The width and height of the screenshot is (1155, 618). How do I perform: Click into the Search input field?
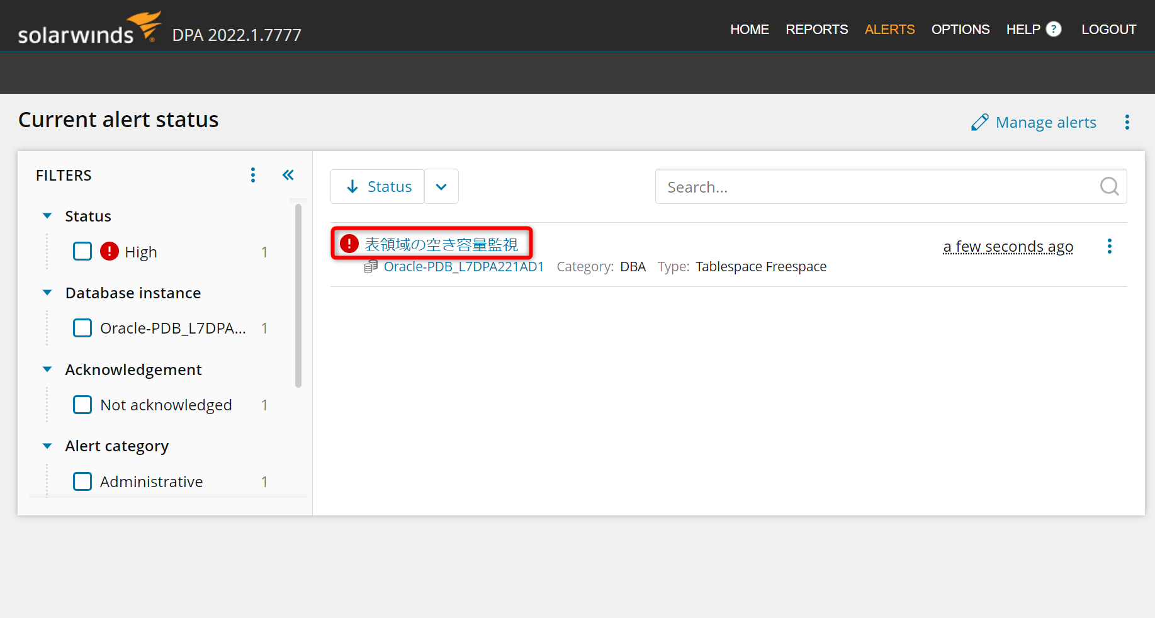(x=875, y=187)
